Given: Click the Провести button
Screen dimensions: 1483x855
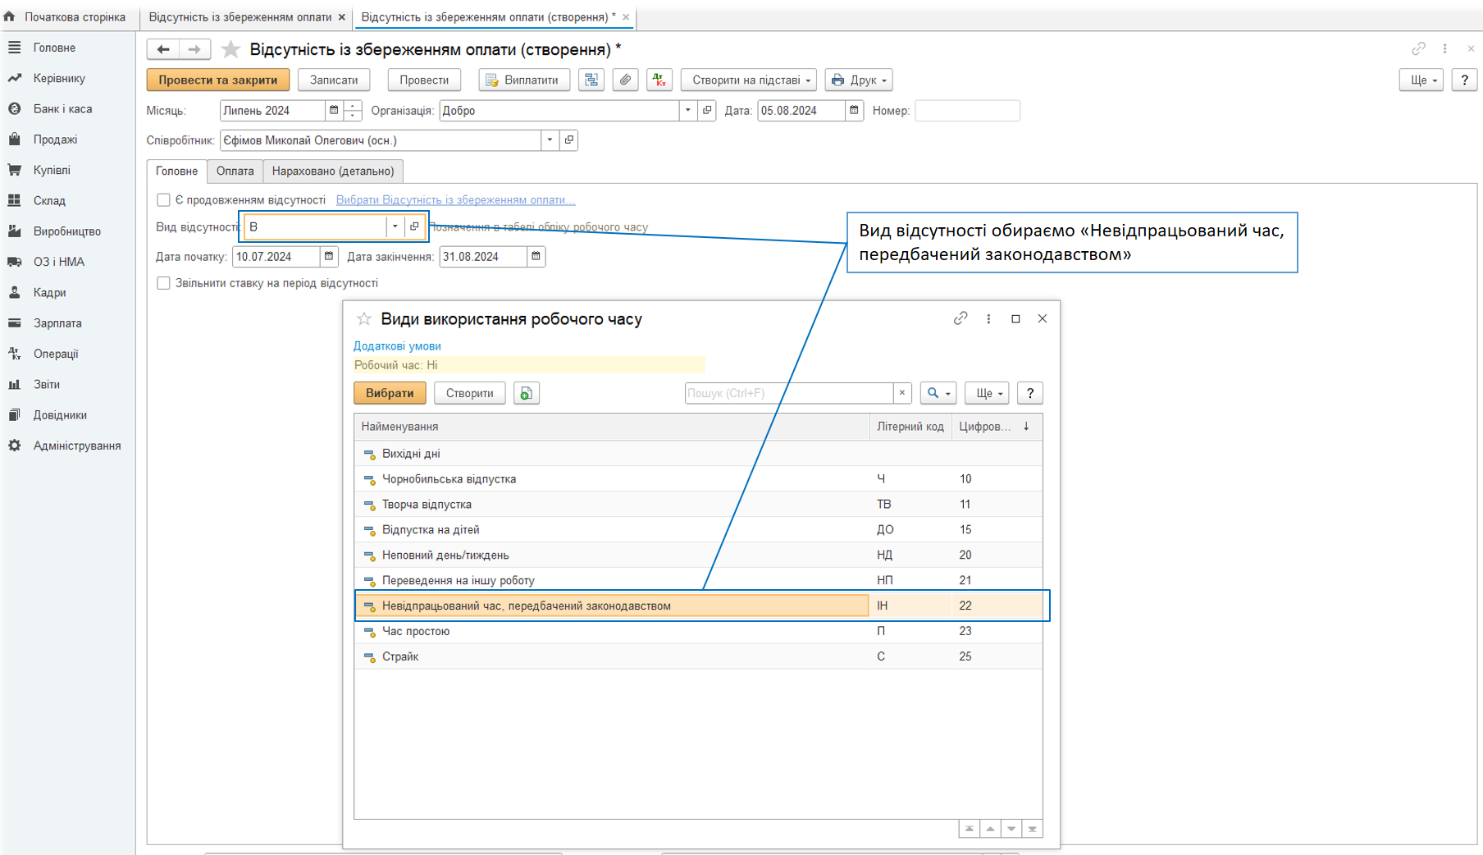Looking at the screenshot, I should [x=424, y=80].
